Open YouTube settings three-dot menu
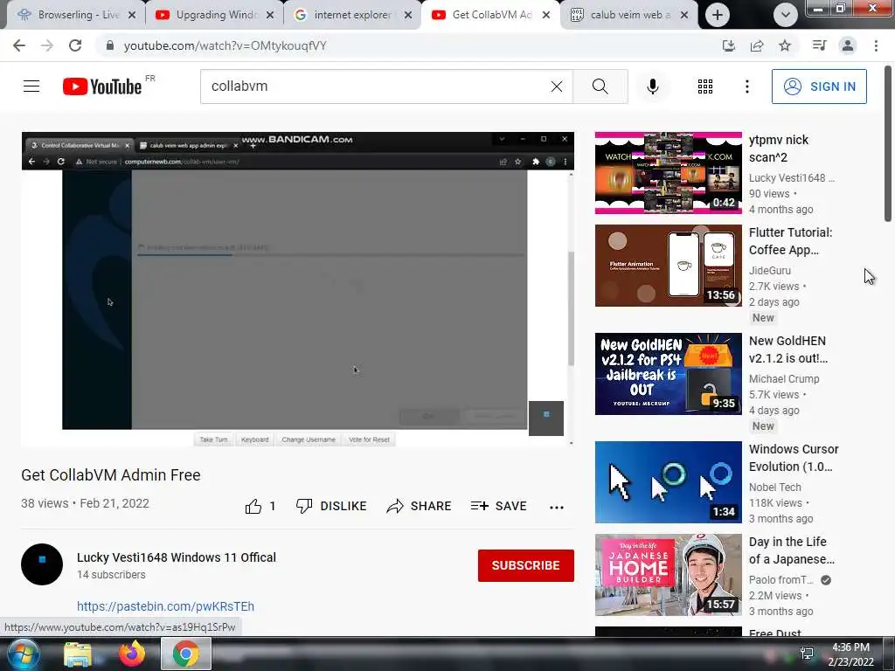 tap(746, 86)
